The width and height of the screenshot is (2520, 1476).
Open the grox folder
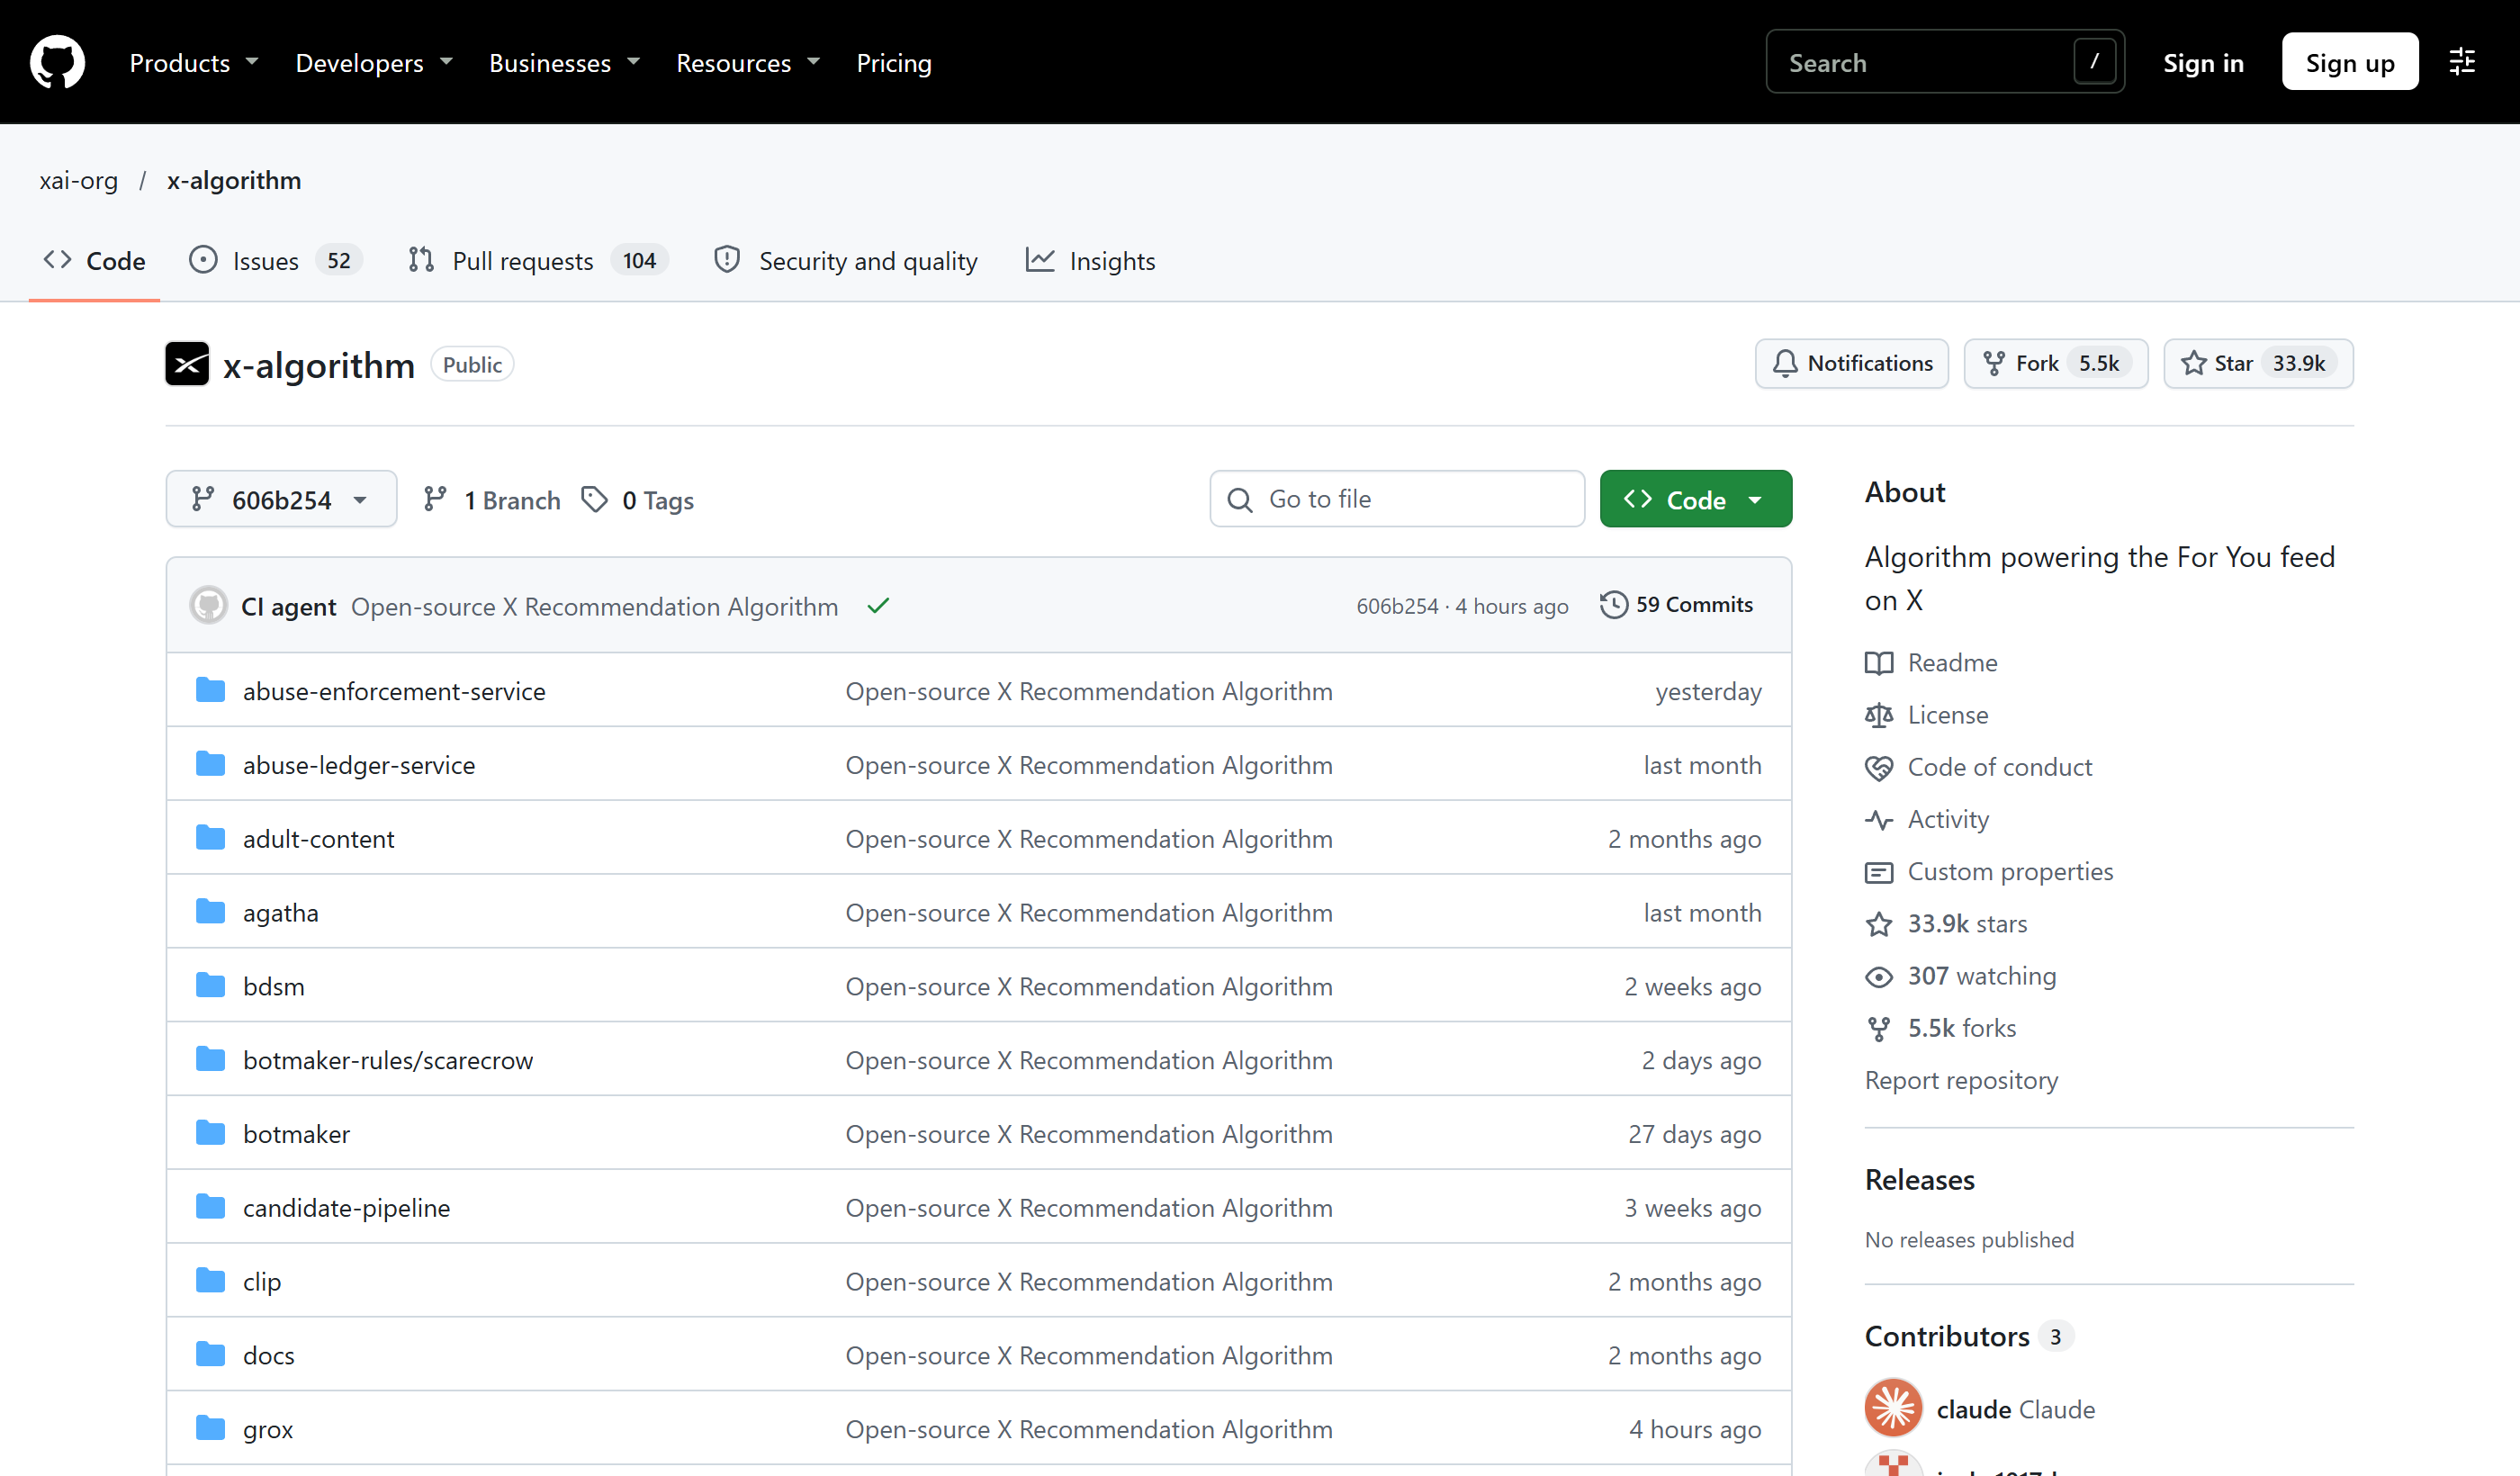click(x=268, y=1429)
